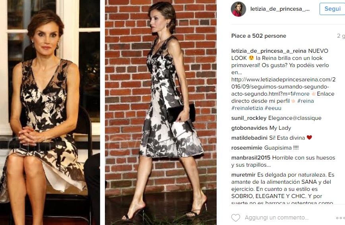Screen dimensions: 345x225
Task: Click the walking woman photo by the brick wall
Action: pos(161,113)
